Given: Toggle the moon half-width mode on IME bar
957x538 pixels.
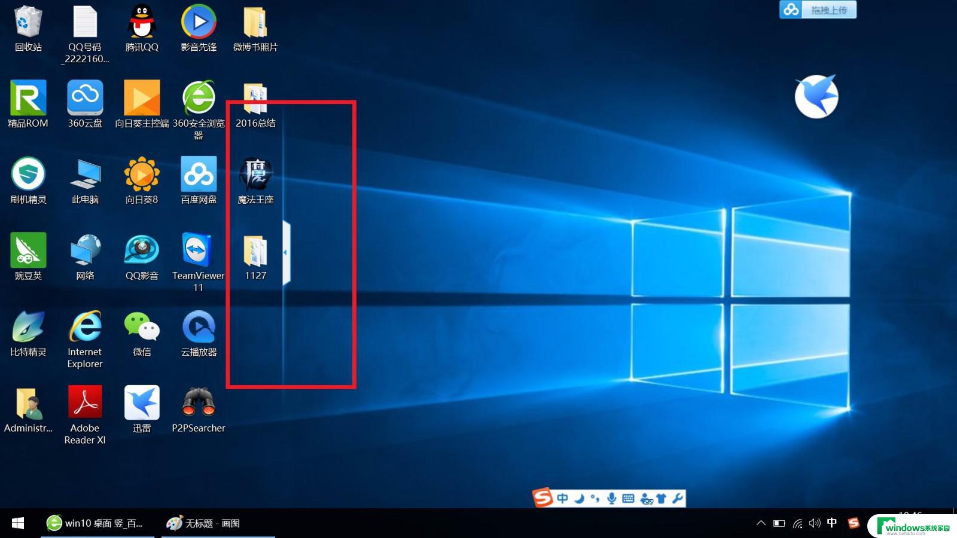Looking at the screenshot, I should [579, 498].
